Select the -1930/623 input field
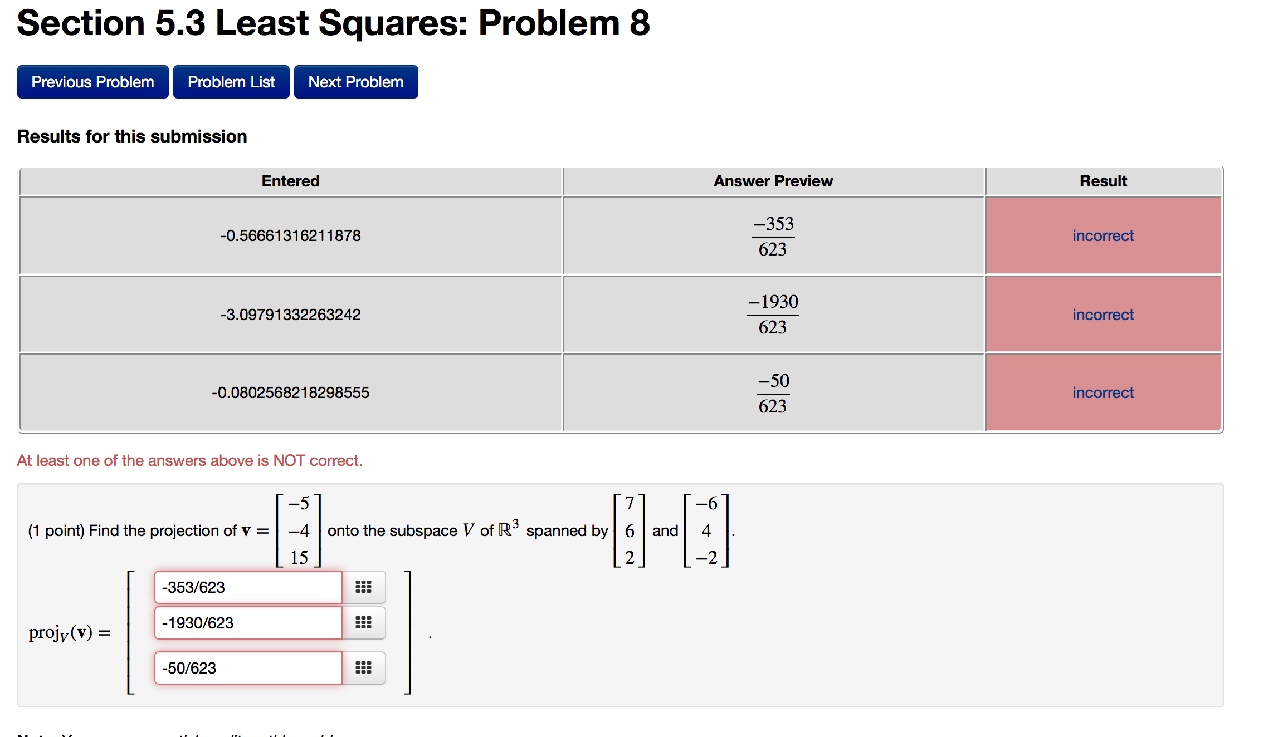 point(248,623)
